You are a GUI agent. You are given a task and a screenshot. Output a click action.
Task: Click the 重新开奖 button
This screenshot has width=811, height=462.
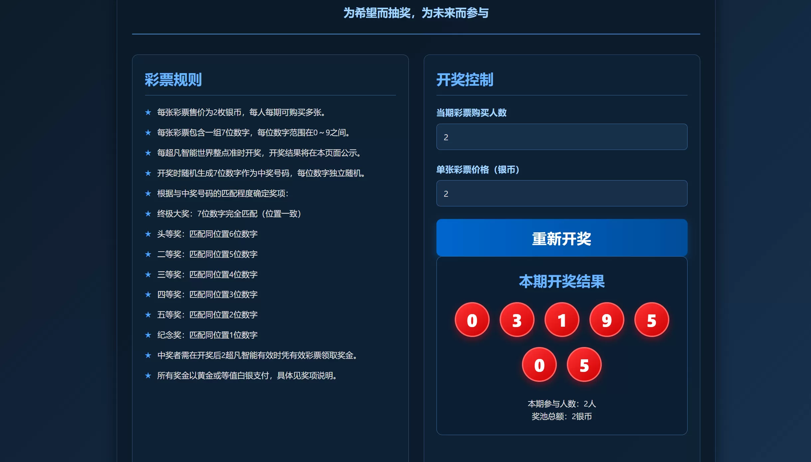click(562, 238)
